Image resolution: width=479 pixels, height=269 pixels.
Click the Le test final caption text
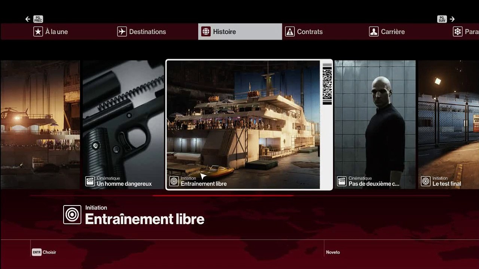pos(447,184)
